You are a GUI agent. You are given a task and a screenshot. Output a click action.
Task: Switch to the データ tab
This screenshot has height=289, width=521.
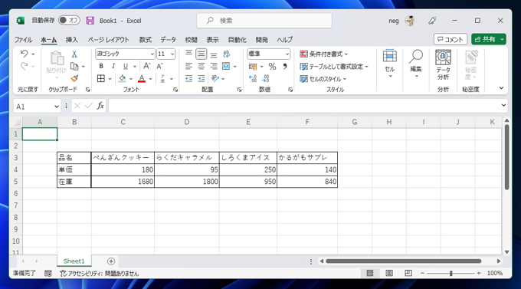coord(168,40)
